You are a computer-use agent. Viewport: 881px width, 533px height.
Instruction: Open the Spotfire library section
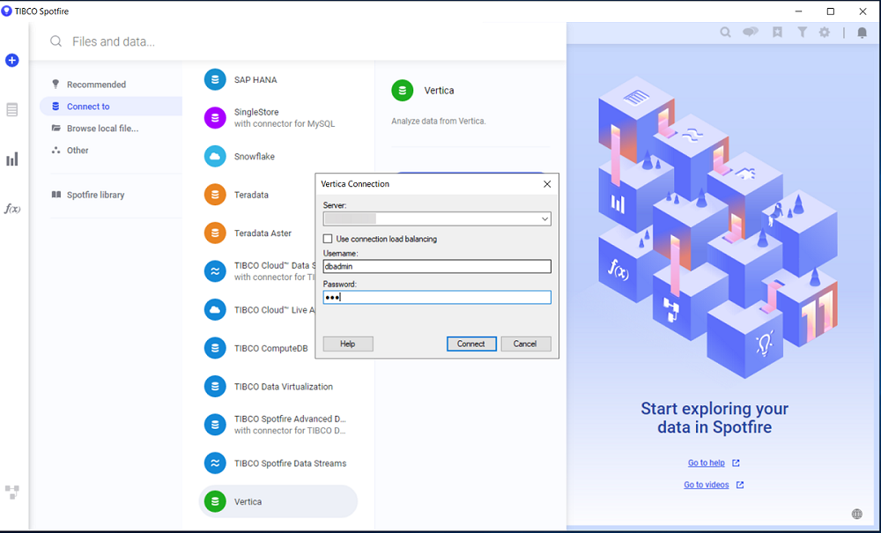[100, 195]
